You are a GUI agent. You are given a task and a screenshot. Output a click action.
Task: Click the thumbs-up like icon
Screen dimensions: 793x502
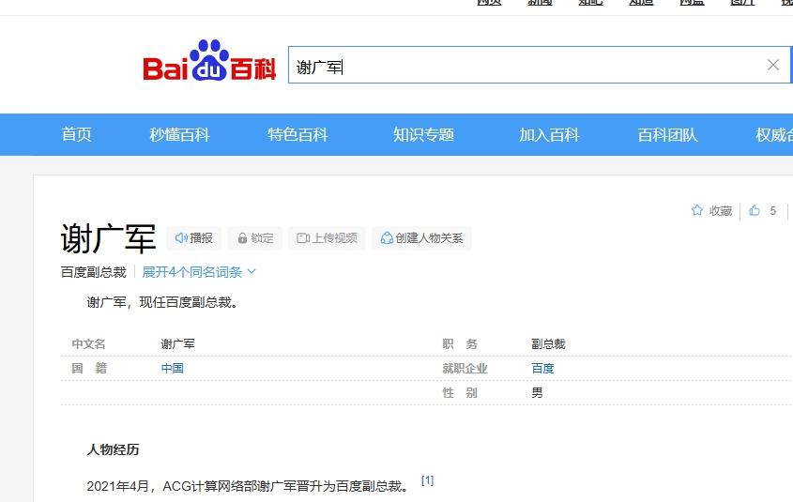(755, 210)
